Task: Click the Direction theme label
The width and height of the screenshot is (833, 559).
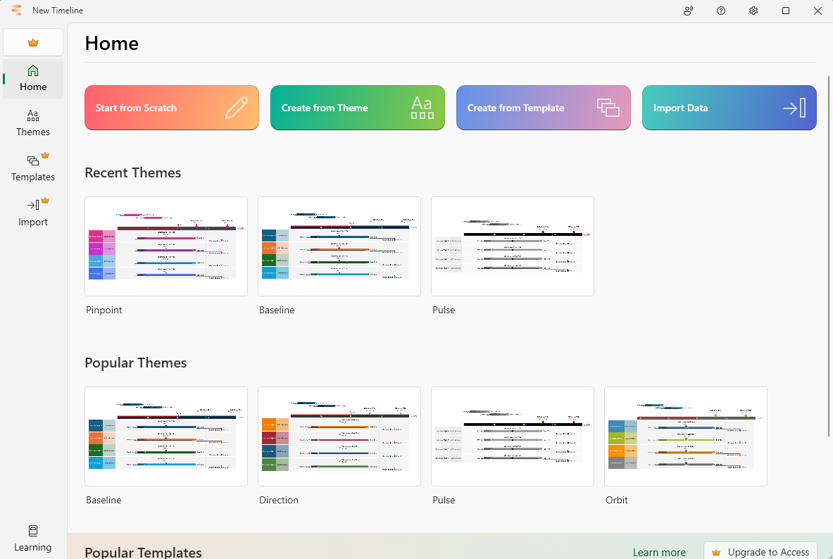Action: pos(279,500)
